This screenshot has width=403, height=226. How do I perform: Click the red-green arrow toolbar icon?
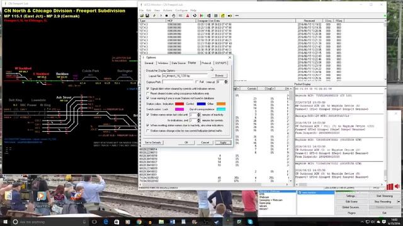pyautogui.click(x=201, y=16)
